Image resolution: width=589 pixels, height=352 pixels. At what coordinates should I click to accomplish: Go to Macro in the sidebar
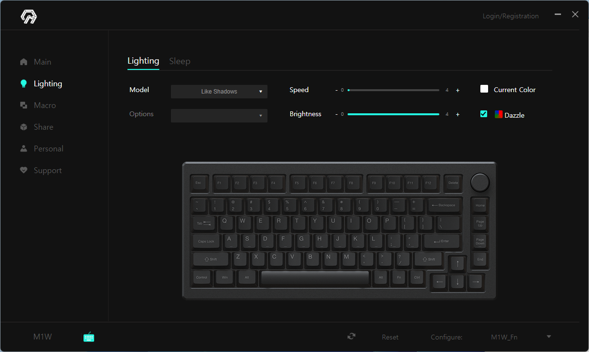click(45, 105)
